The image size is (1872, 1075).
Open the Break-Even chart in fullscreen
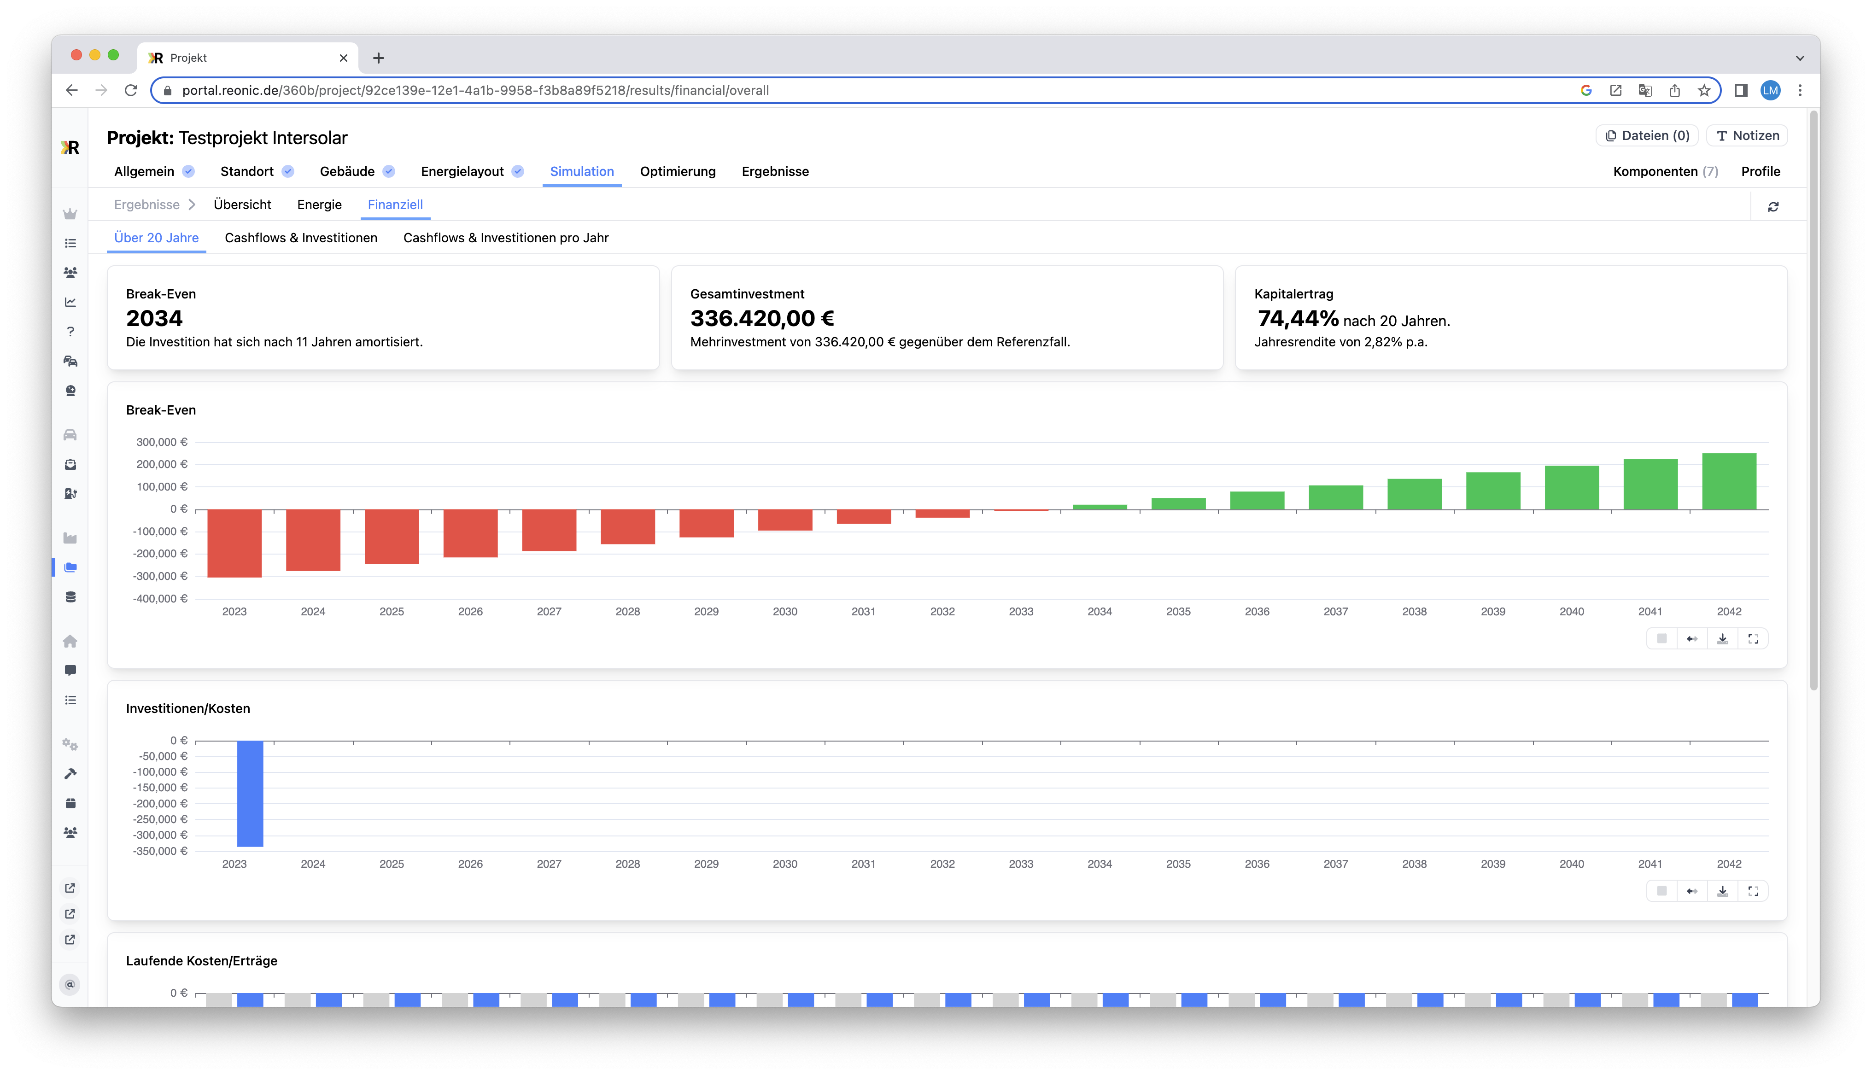click(x=1753, y=639)
